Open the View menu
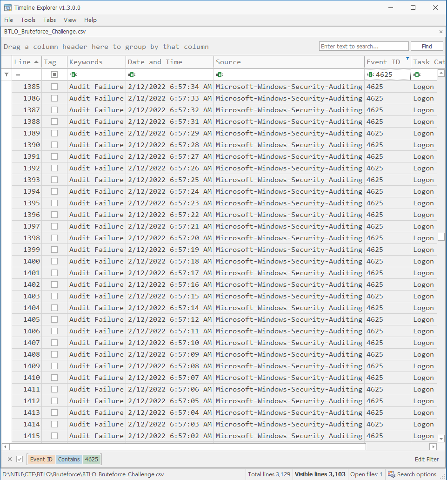This screenshot has height=480, width=447. [x=70, y=20]
